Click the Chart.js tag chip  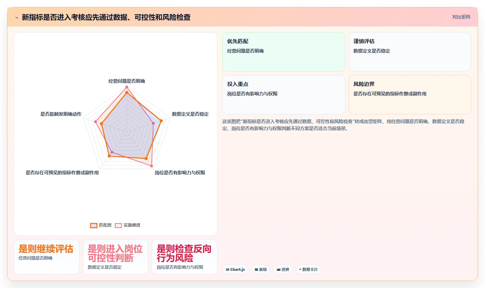235,269
